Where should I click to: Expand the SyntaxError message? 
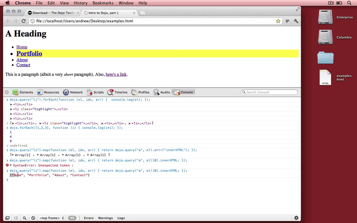click(x=11, y=165)
